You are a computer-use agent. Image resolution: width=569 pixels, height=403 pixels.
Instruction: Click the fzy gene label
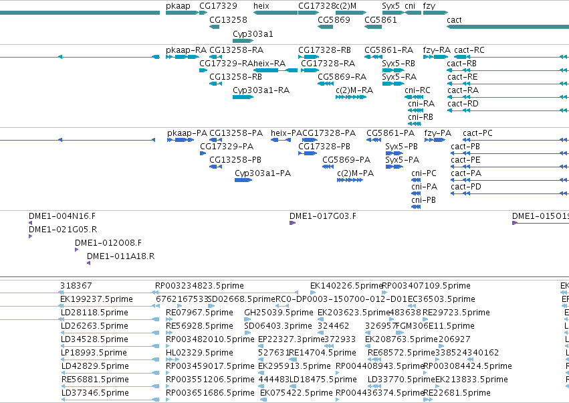(x=429, y=6)
